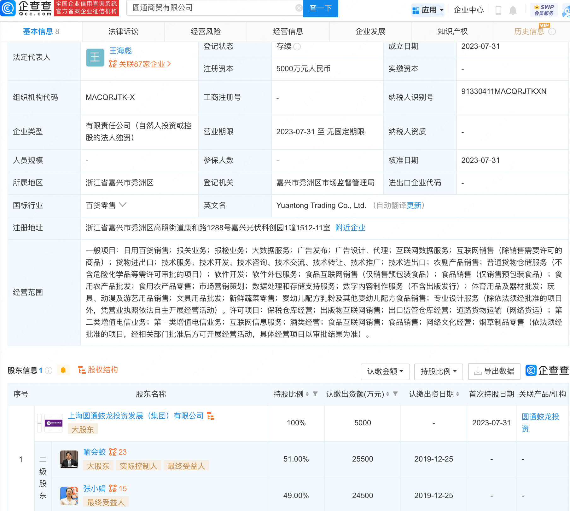Open SVIP 会员服务 badge
This screenshot has height=511, width=570.
tap(544, 10)
